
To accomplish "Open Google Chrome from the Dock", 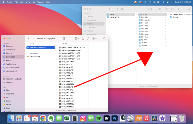I will point(43,118).
